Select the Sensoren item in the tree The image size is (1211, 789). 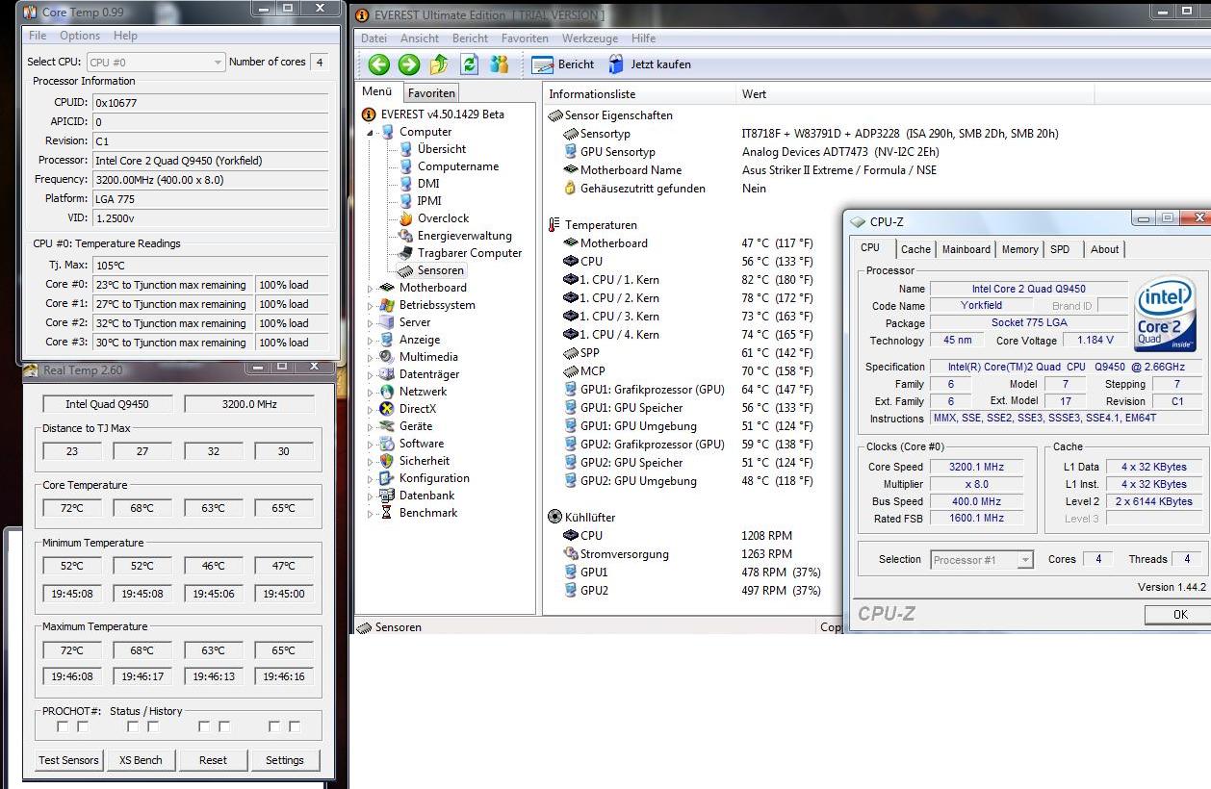(440, 270)
